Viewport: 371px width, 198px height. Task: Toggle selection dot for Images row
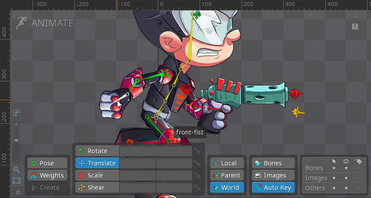pyautogui.click(x=334, y=178)
